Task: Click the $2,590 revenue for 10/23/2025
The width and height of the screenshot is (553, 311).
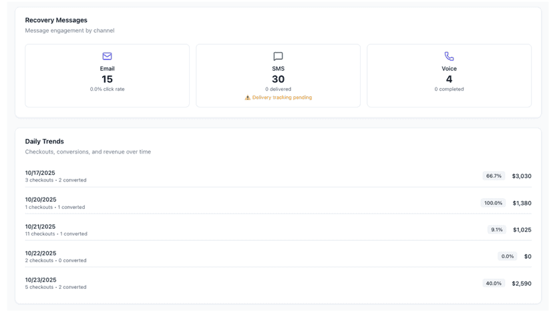Action: click(522, 284)
